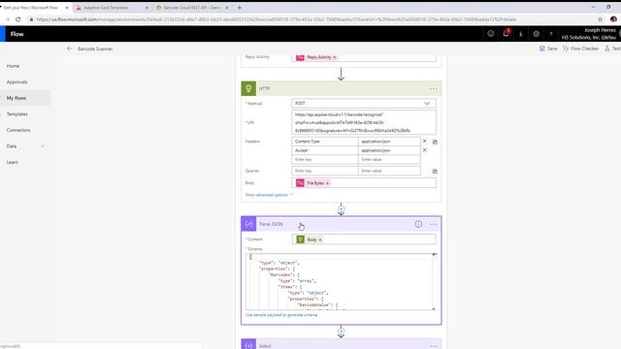Expand the Data menu in sidebar

pos(43,146)
